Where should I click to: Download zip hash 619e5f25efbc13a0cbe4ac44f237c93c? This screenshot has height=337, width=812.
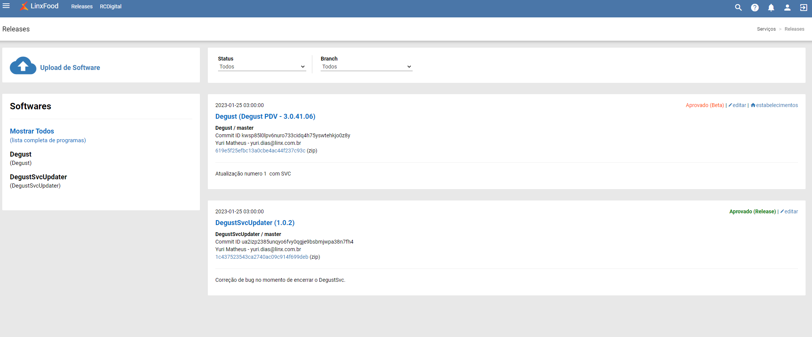(x=260, y=151)
